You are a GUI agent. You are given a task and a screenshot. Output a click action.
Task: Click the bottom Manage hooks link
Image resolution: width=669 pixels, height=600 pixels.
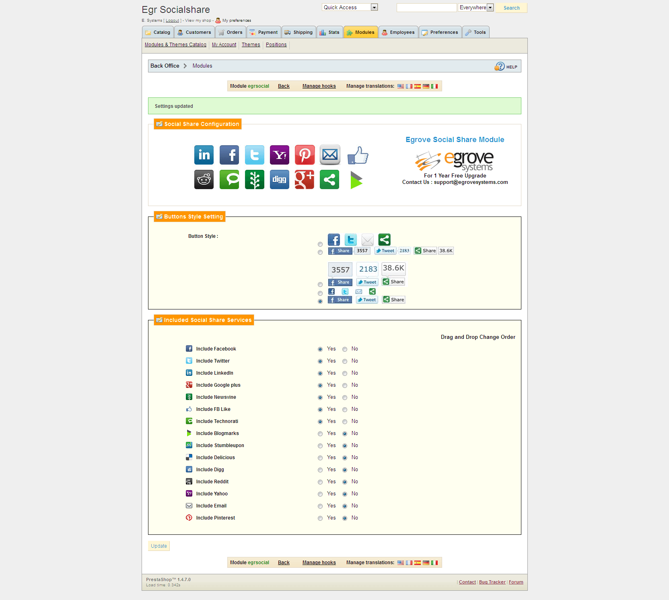pyautogui.click(x=319, y=563)
